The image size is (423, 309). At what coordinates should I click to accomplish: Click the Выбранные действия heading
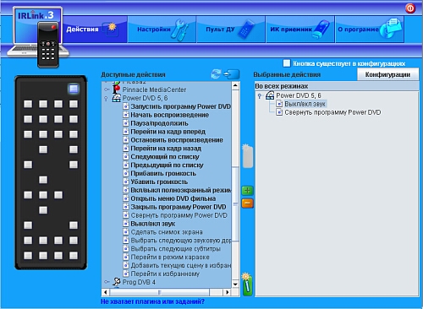coord(287,74)
